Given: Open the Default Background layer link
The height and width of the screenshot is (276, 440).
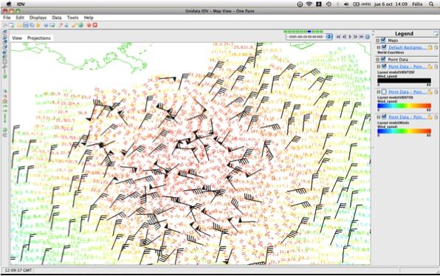Looking at the screenshot, I should pos(407,47).
